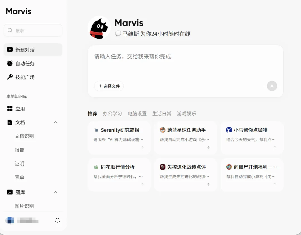This screenshot has height=235, width=301.
Task: Click the 小马帮你点咖啡 card title
Action: click(x=251, y=130)
